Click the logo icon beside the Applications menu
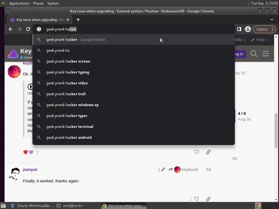 point(5,3)
